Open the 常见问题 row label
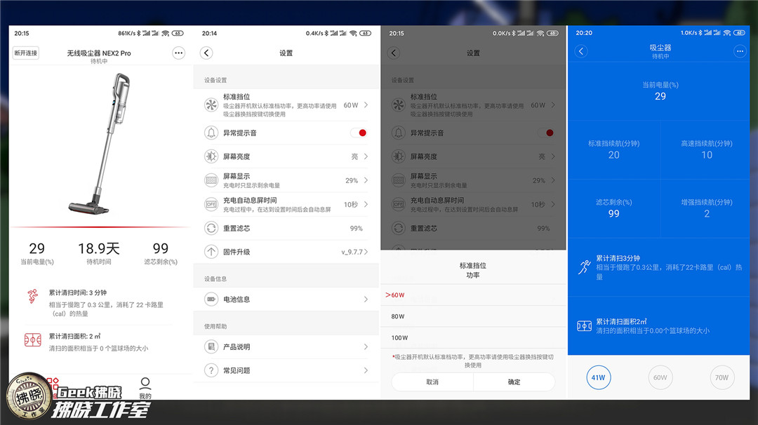The image size is (758, 425). point(237,370)
